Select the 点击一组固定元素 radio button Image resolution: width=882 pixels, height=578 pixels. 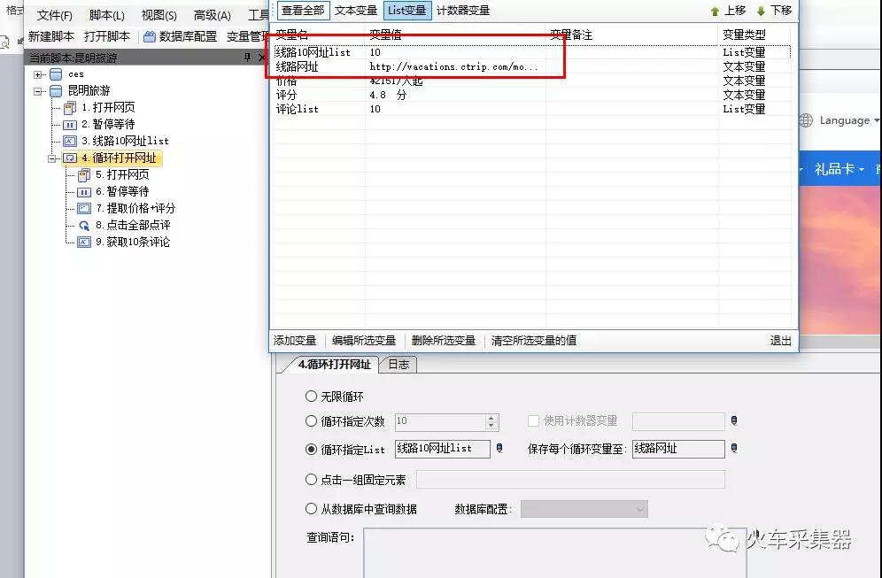click(311, 479)
